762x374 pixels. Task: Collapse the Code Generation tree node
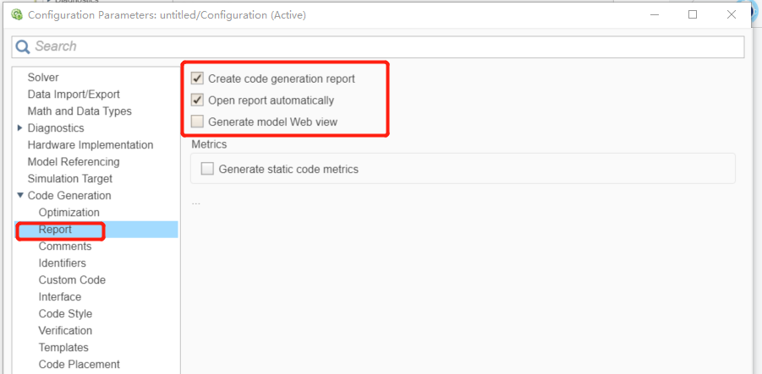20,196
